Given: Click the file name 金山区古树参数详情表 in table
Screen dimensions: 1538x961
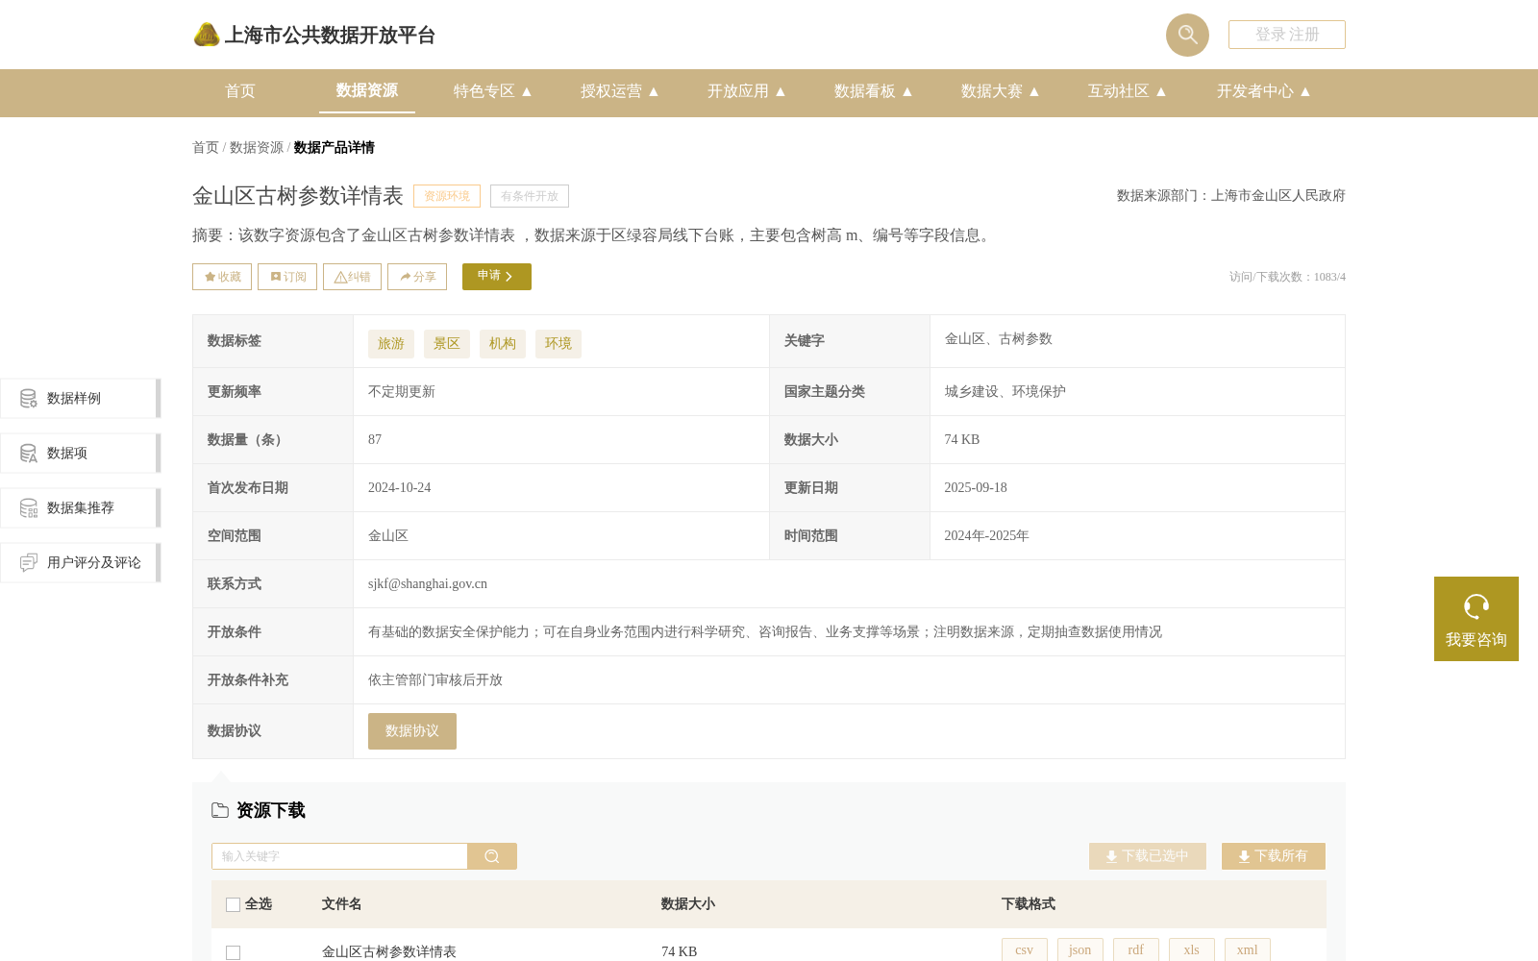Looking at the screenshot, I should click(389, 951).
